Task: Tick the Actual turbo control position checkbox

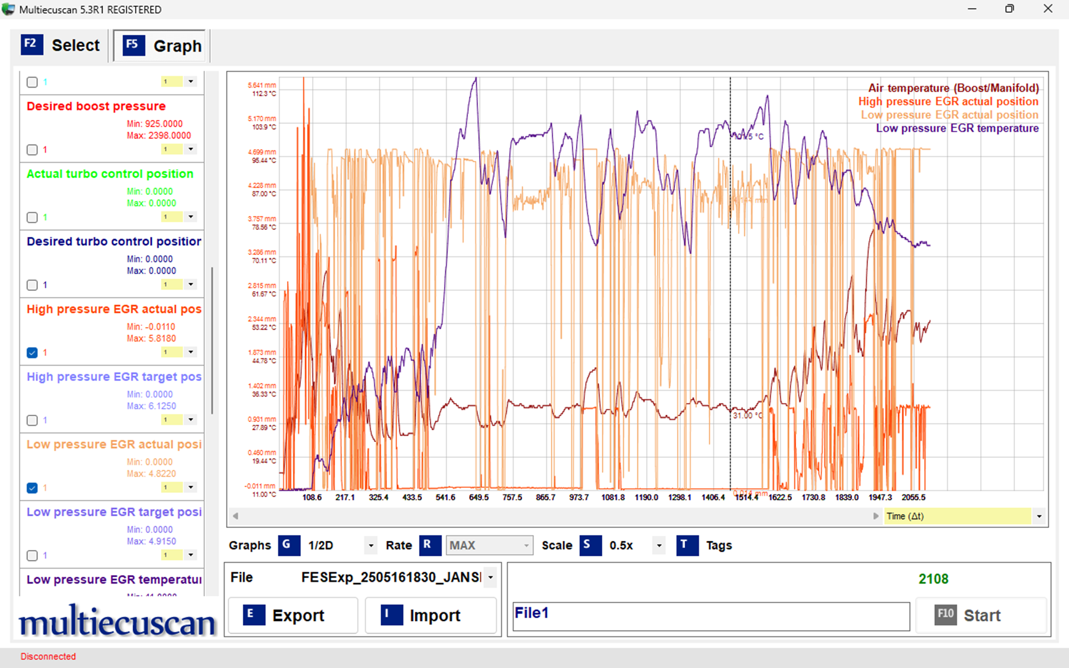Action: pos(32,218)
